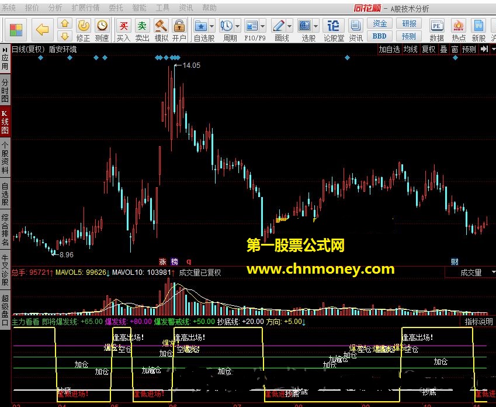This screenshot has height=407, width=496.
Task: Open the 牛叉诊股 sidebar tab
Action: click(x=5, y=270)
